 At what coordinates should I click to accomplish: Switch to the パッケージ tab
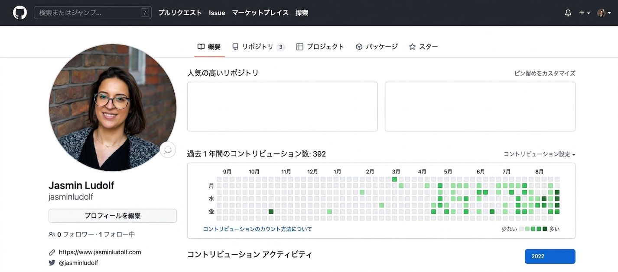[x=377, y=47]
